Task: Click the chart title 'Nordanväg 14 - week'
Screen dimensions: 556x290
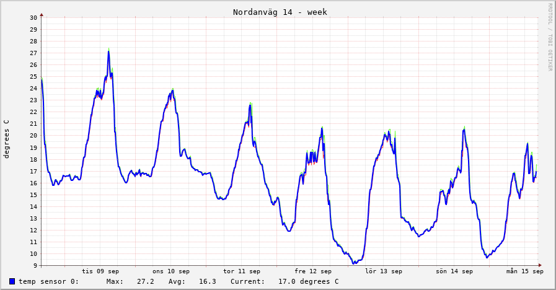Action: pyautogui.click(x=280, y=12)
